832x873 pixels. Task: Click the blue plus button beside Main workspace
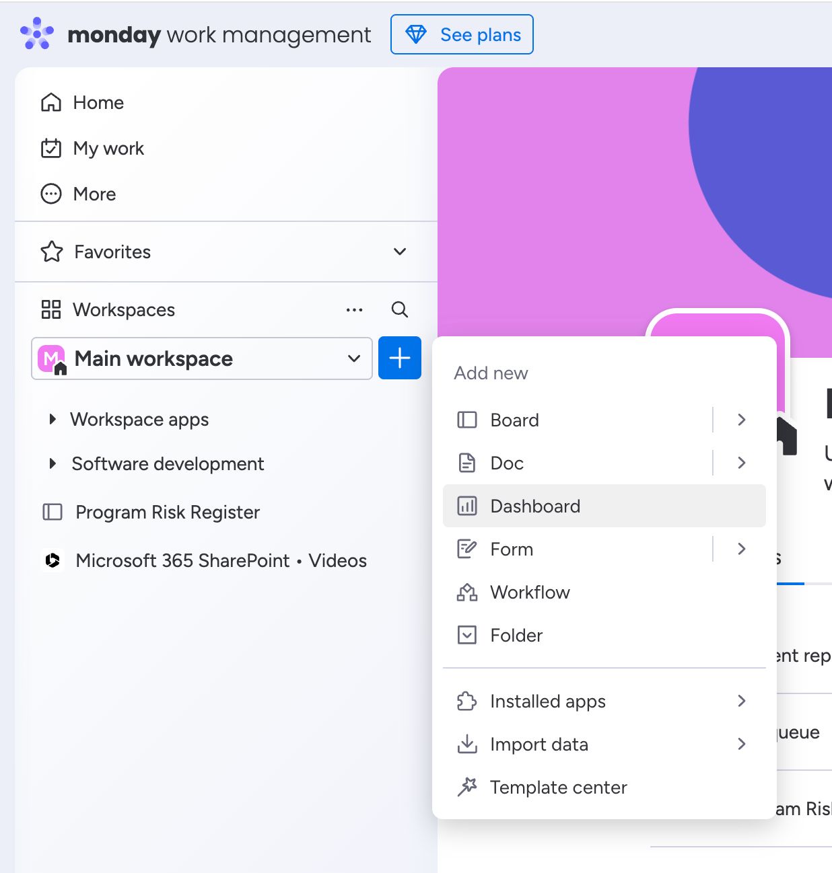400,358
